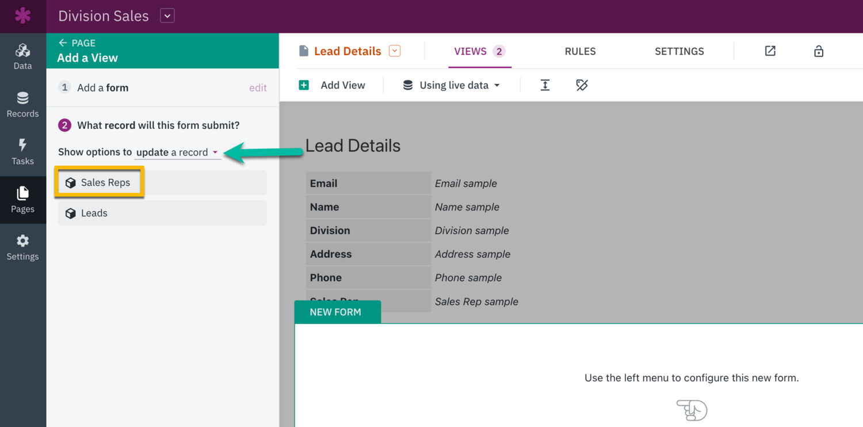Open the Data section in sidebar
Screen dimensions: 863x427
click(22, 56)
